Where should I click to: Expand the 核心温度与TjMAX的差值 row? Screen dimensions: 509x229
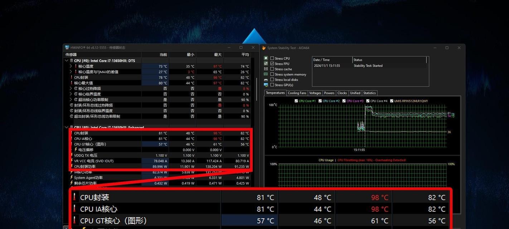[x=71, y=72]
